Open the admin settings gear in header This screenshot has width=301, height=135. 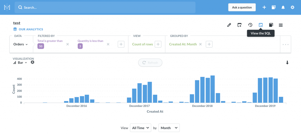pos(292,7)
